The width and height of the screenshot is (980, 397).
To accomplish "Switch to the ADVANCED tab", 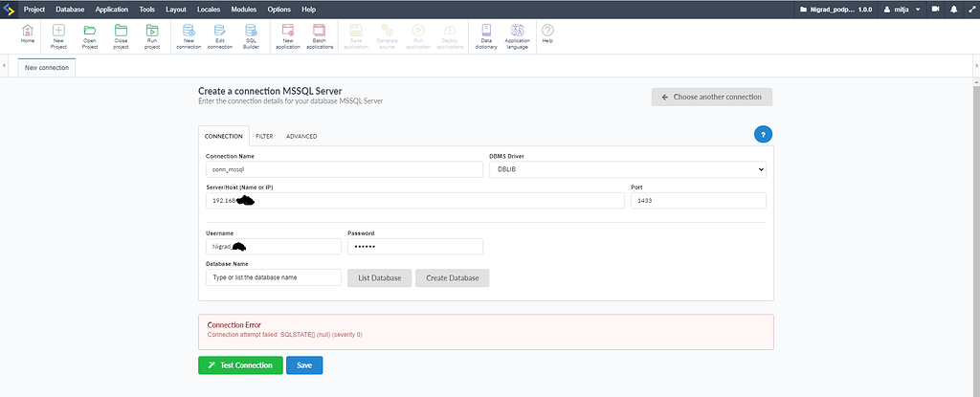I will pyautogui.click(x=301, y=137).
